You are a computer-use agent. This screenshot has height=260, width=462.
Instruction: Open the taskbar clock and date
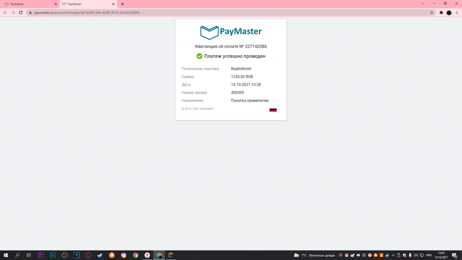[441, 255]
